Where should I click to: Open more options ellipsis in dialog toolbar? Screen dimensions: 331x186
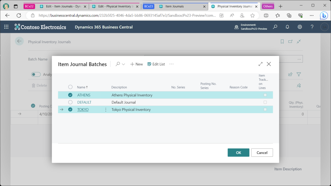point(171,64)
